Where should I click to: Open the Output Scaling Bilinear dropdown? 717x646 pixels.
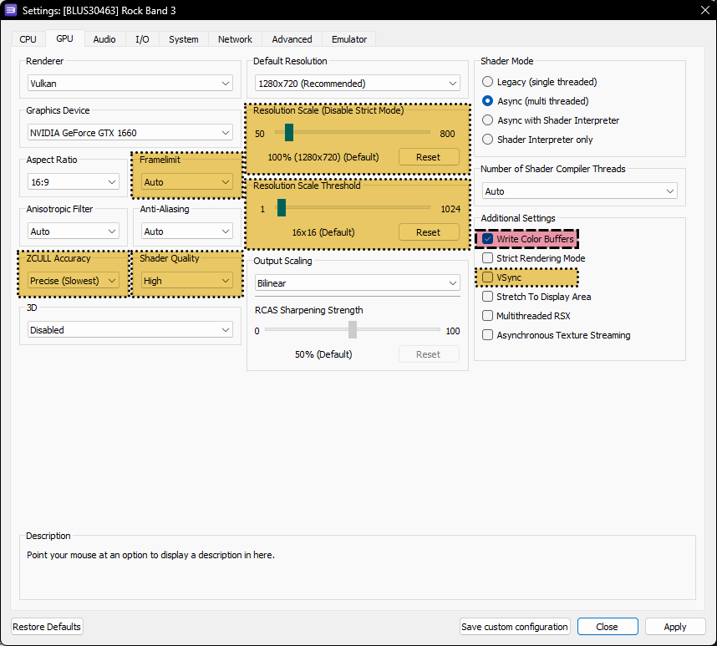coord(357,283)
